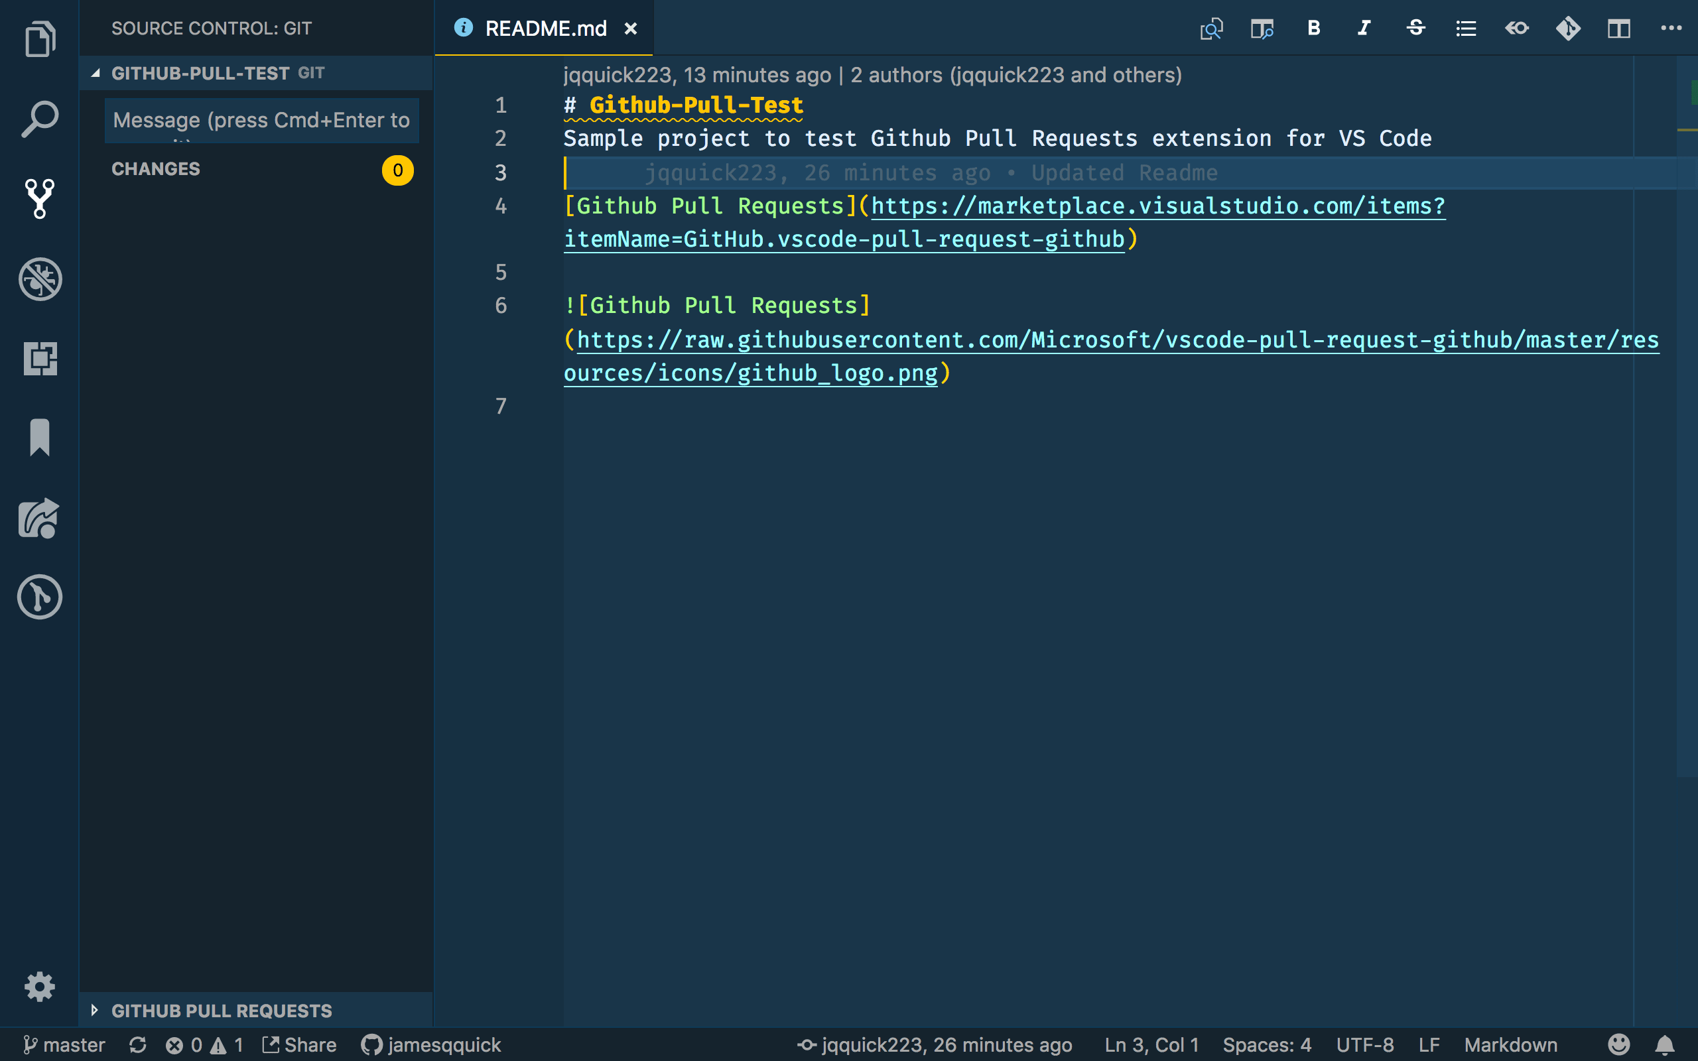1698x1061 pixels.
Task: Toggle italic formatting
Action: pos(1364,28)
